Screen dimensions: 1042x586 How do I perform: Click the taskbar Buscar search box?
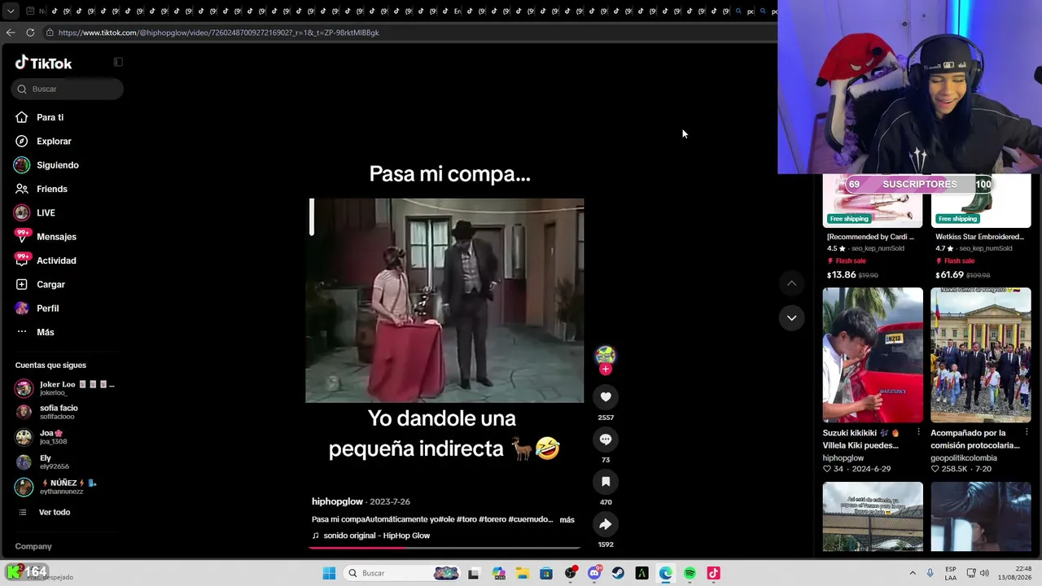click(x=402, y=573)
